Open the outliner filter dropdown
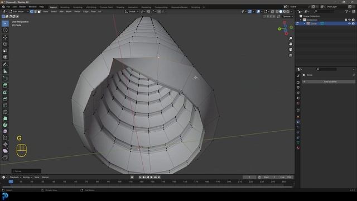The image size is (357, 201). point(348,11)
